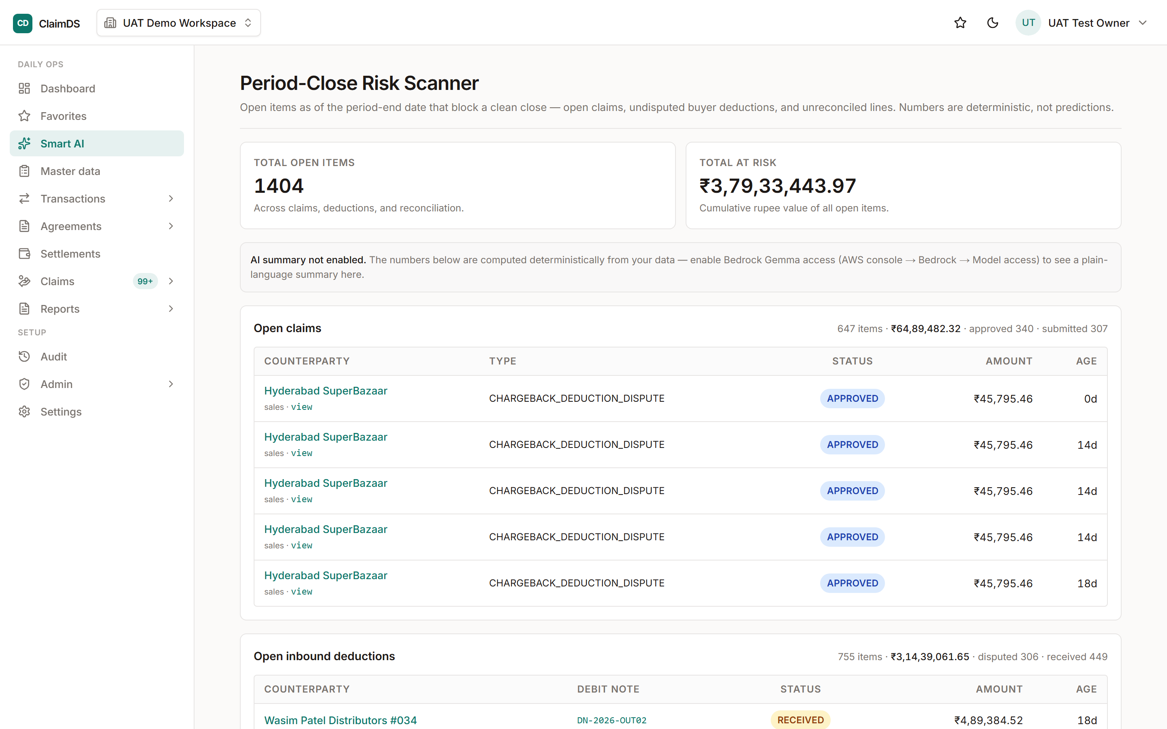Click the 99+ badge on Claims
1167x729 pixels.
coord(145,281)
